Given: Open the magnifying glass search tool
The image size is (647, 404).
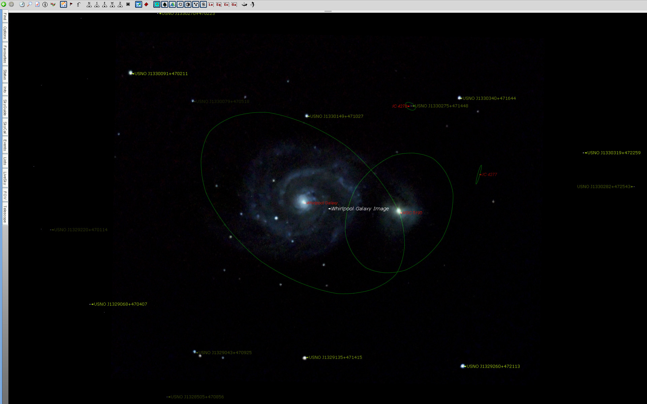Looking at the screenshot, I should [x=30, y=4].
